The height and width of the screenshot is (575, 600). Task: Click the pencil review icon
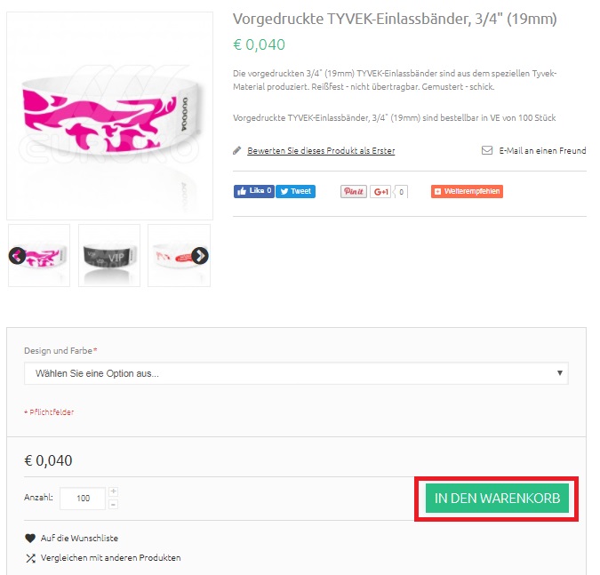click(x=237, y=151)
